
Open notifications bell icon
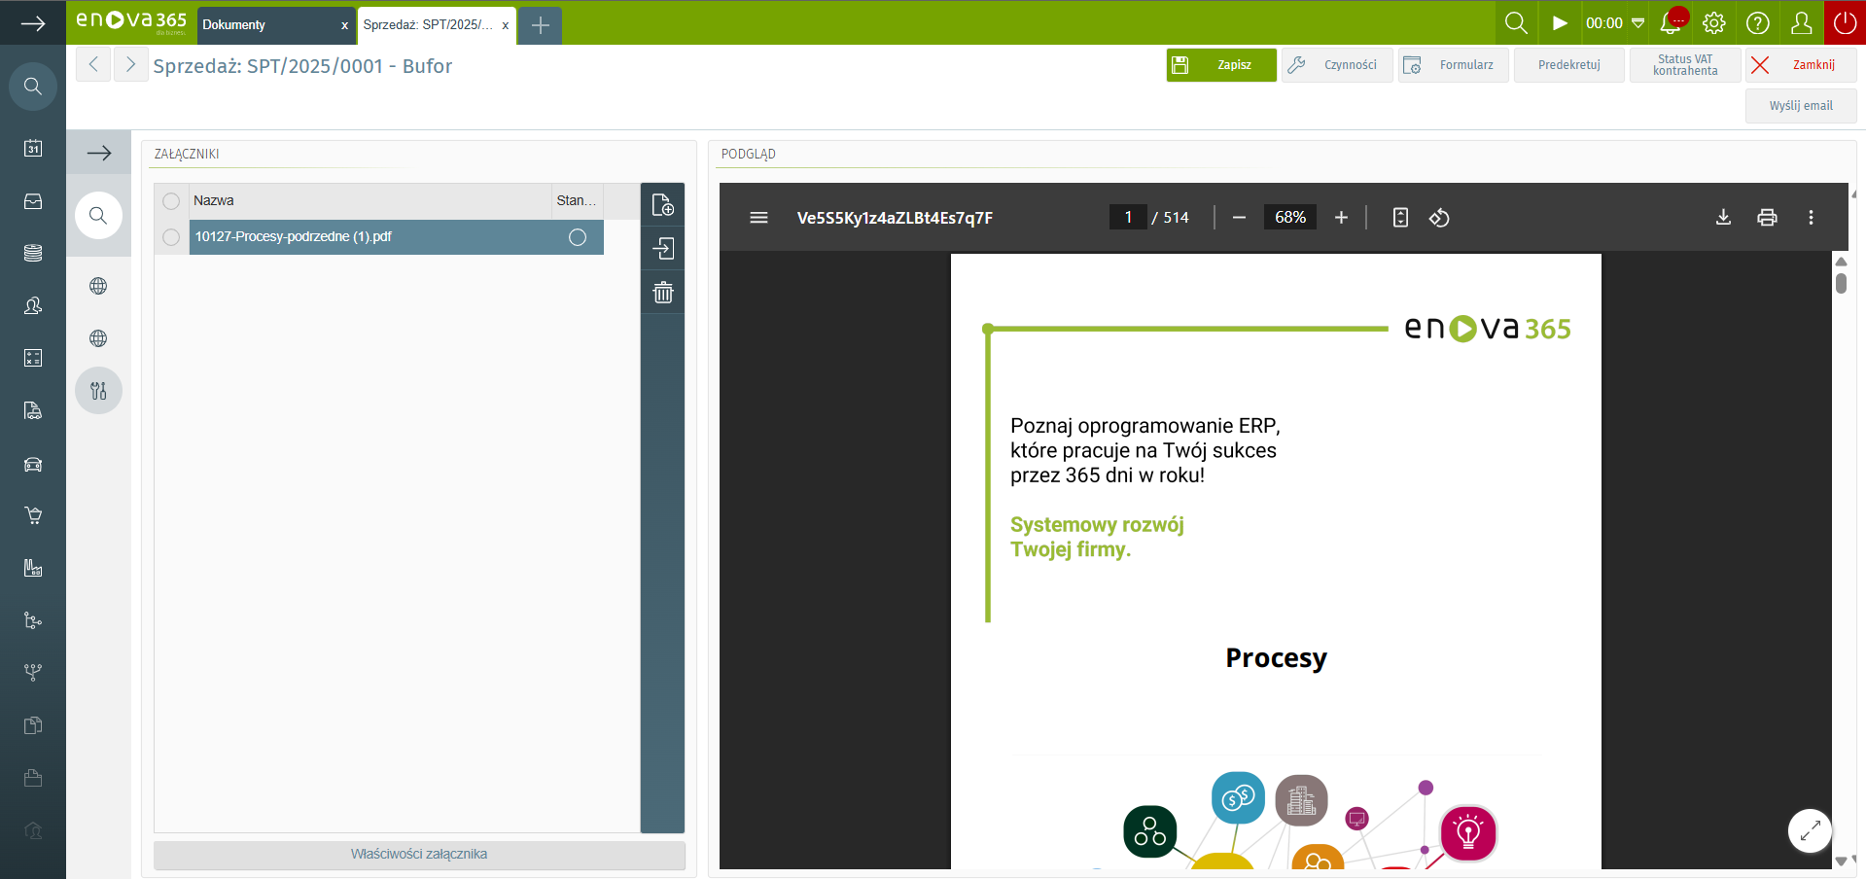pyautogui.click(x=1672, y=22)
